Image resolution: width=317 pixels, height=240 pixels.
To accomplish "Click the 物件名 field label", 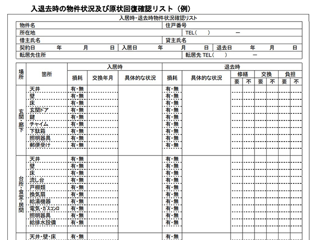I will click(27, 25).
